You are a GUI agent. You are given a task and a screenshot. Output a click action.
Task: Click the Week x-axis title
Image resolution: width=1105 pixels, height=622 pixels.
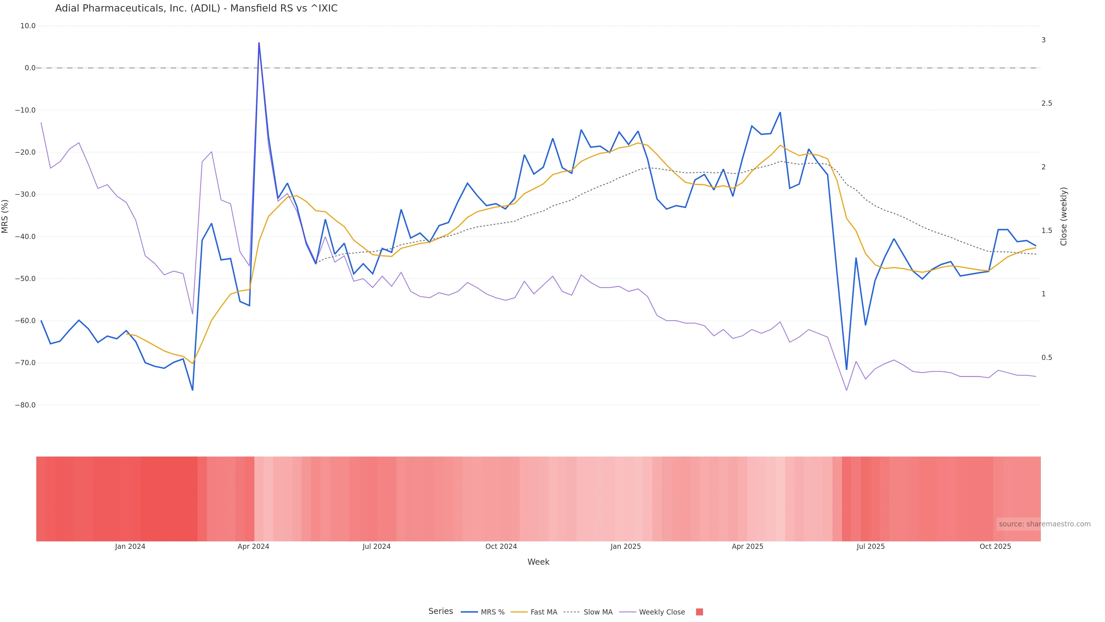pos(538,562)
